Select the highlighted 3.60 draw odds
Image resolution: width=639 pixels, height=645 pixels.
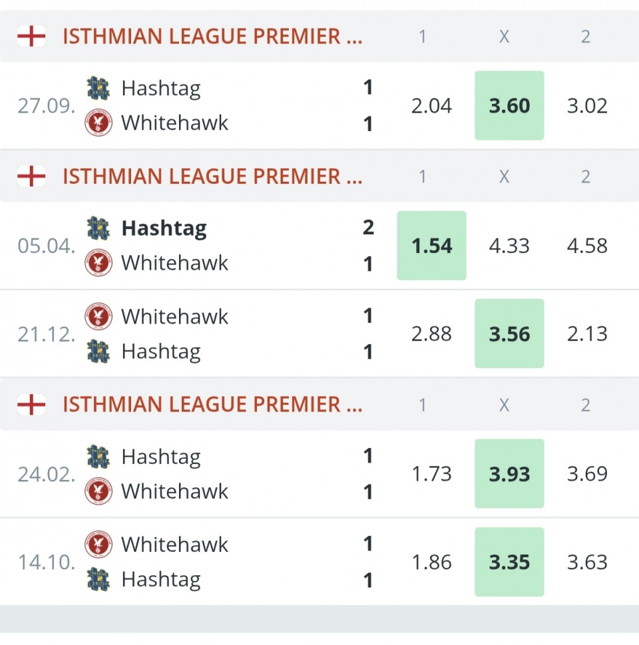(509, 106)
